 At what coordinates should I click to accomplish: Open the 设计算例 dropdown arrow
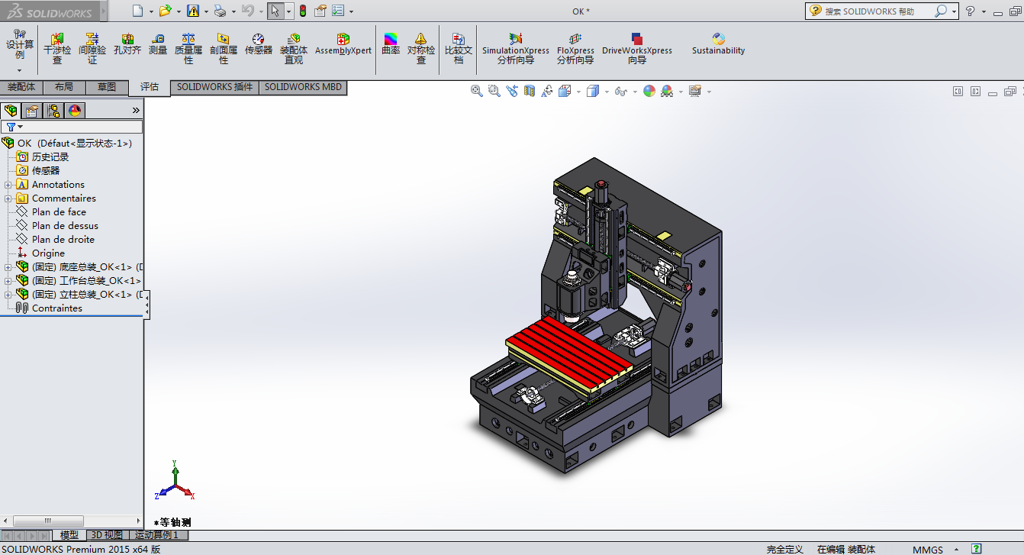tap(20, 70)
